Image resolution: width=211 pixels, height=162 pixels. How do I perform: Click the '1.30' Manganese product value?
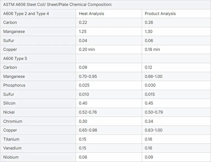point(149,31)
